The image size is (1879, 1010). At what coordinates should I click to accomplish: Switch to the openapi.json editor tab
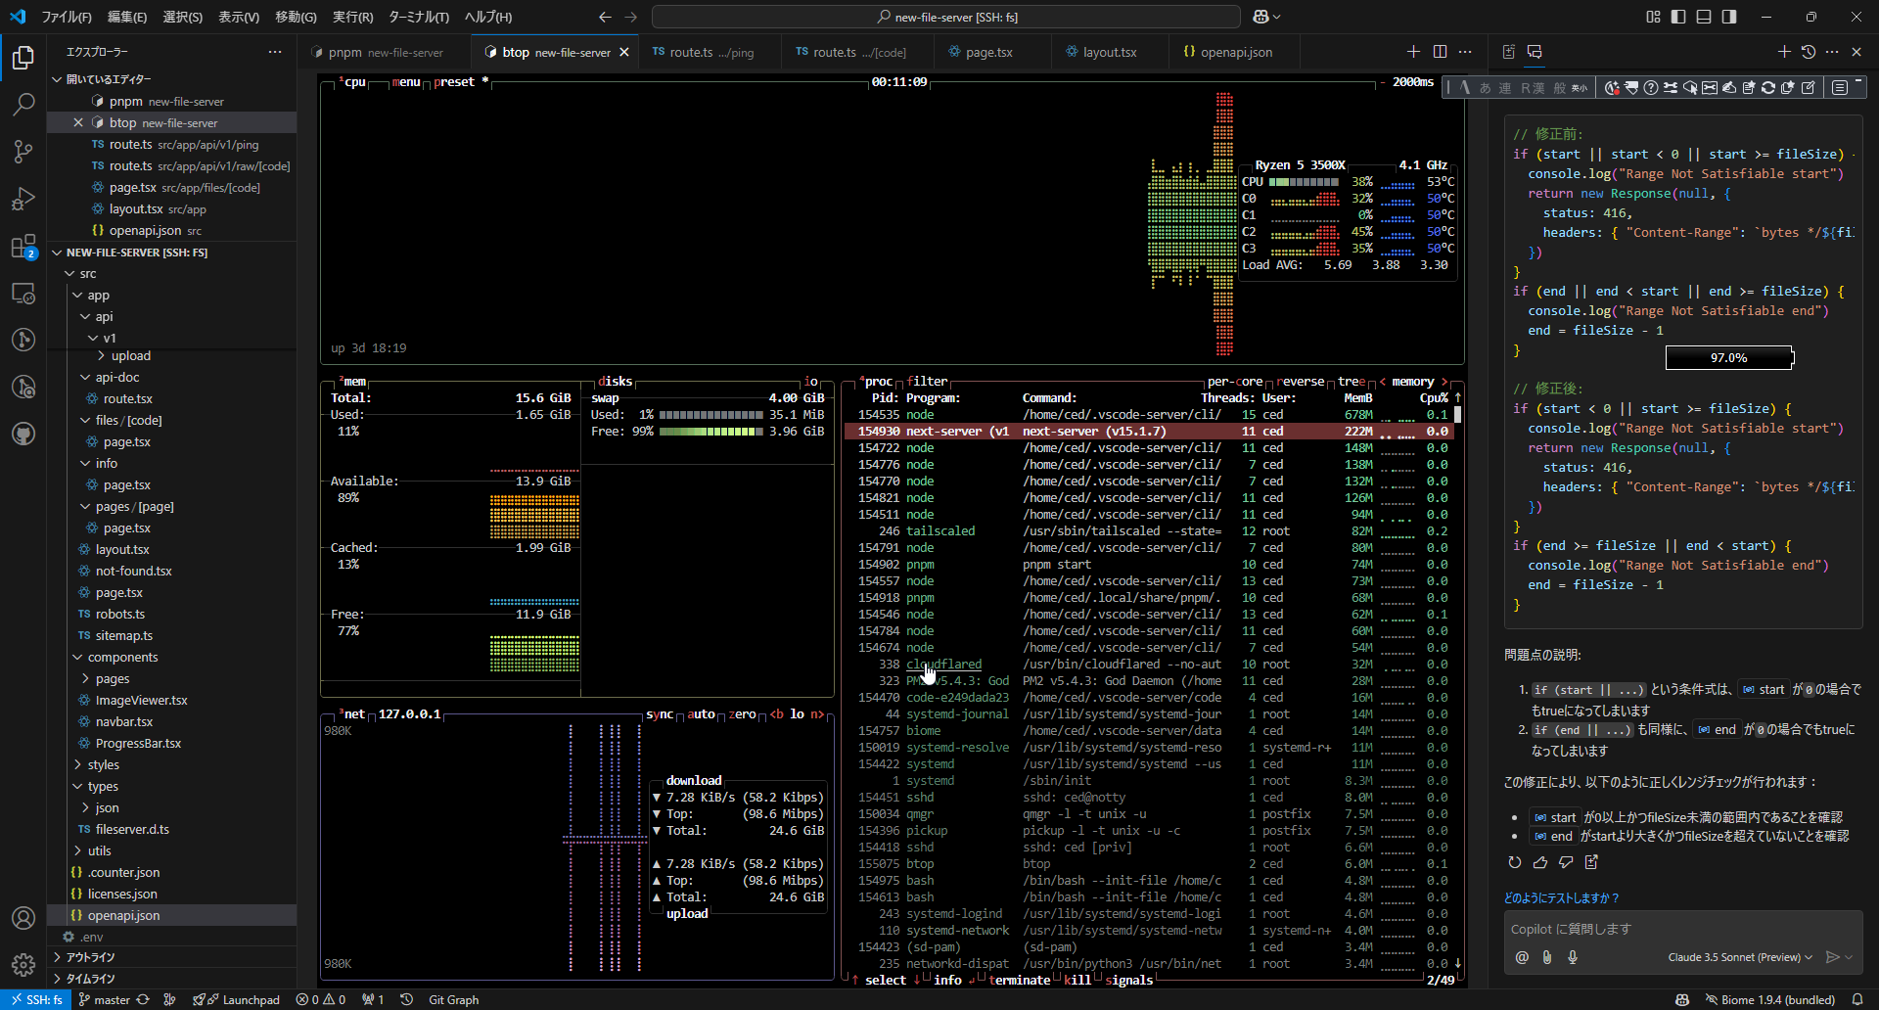[x=1236, y=52]
